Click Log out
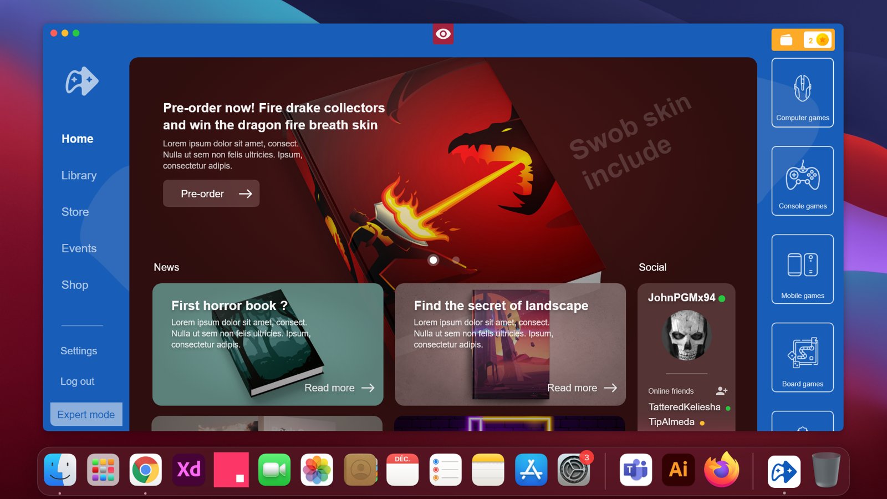Screen dimensions: 887x499 point(77,381)
